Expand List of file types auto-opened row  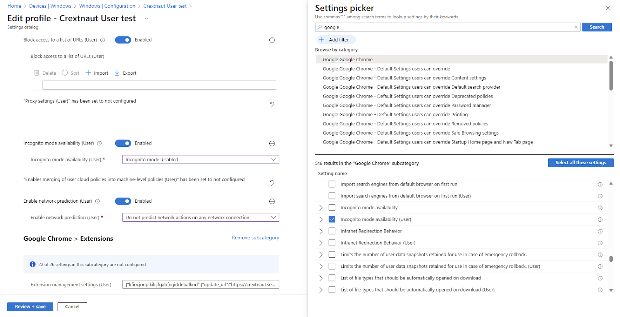click(321, 278)
